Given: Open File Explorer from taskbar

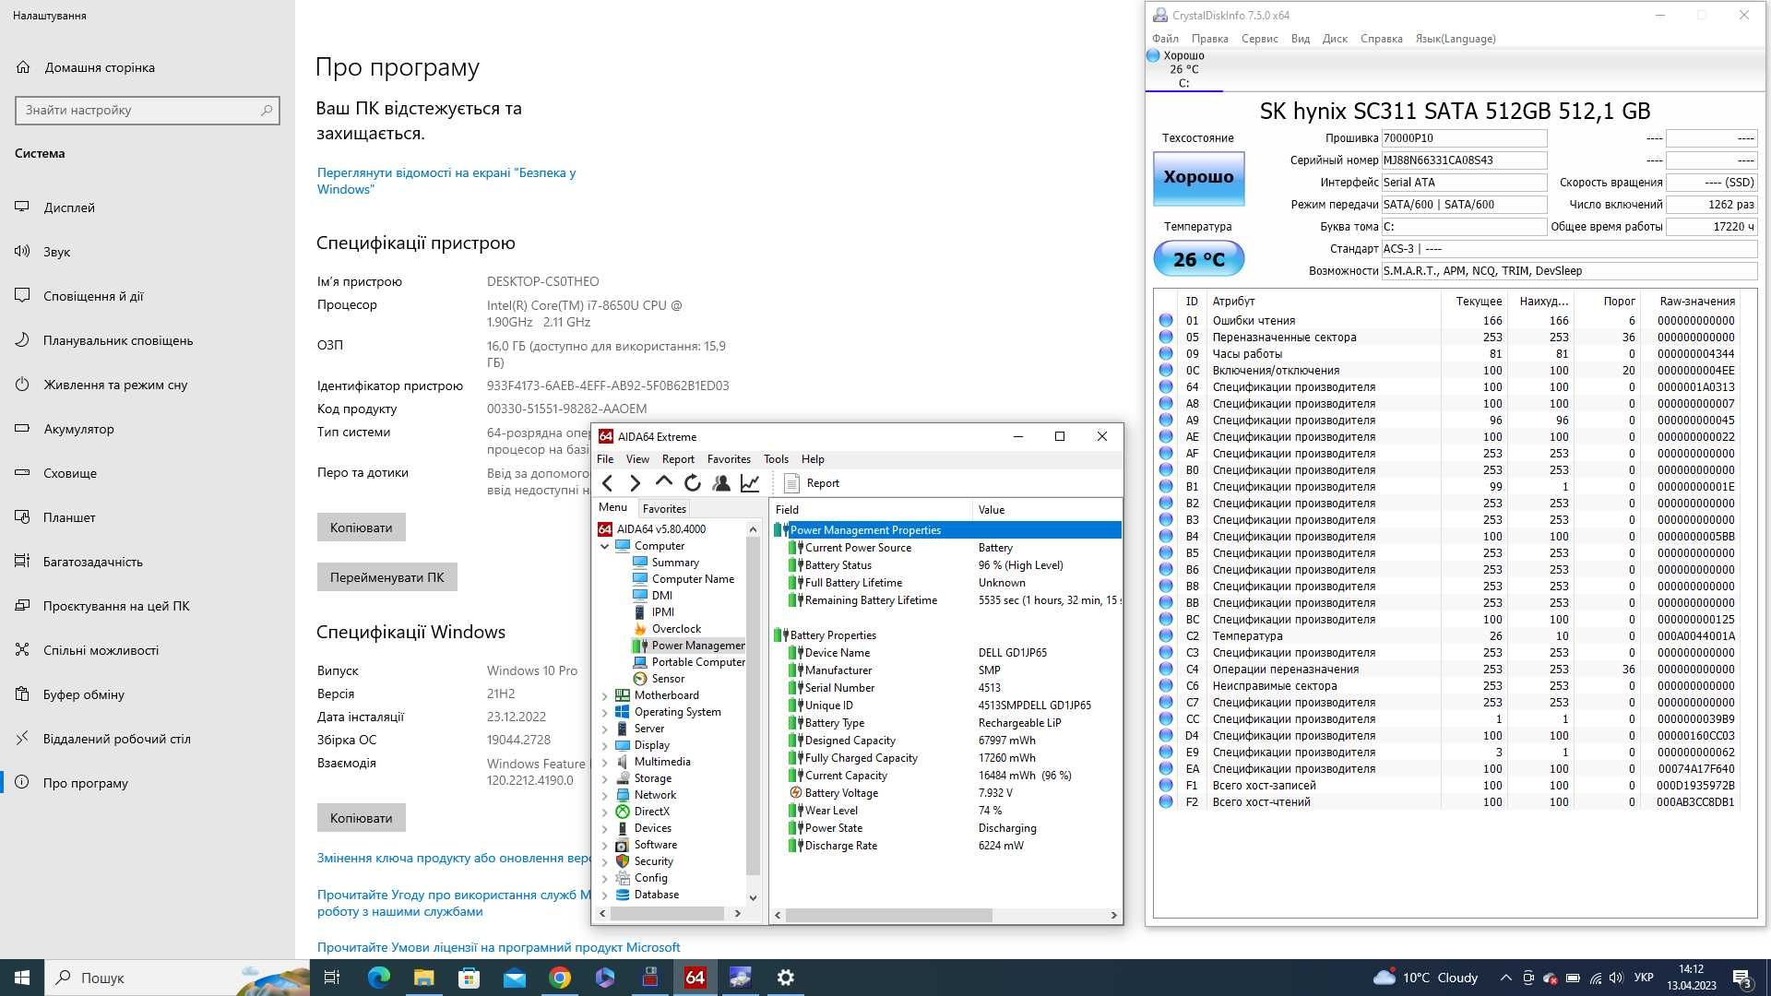Looking at the screenshot, I should [423, 978].
